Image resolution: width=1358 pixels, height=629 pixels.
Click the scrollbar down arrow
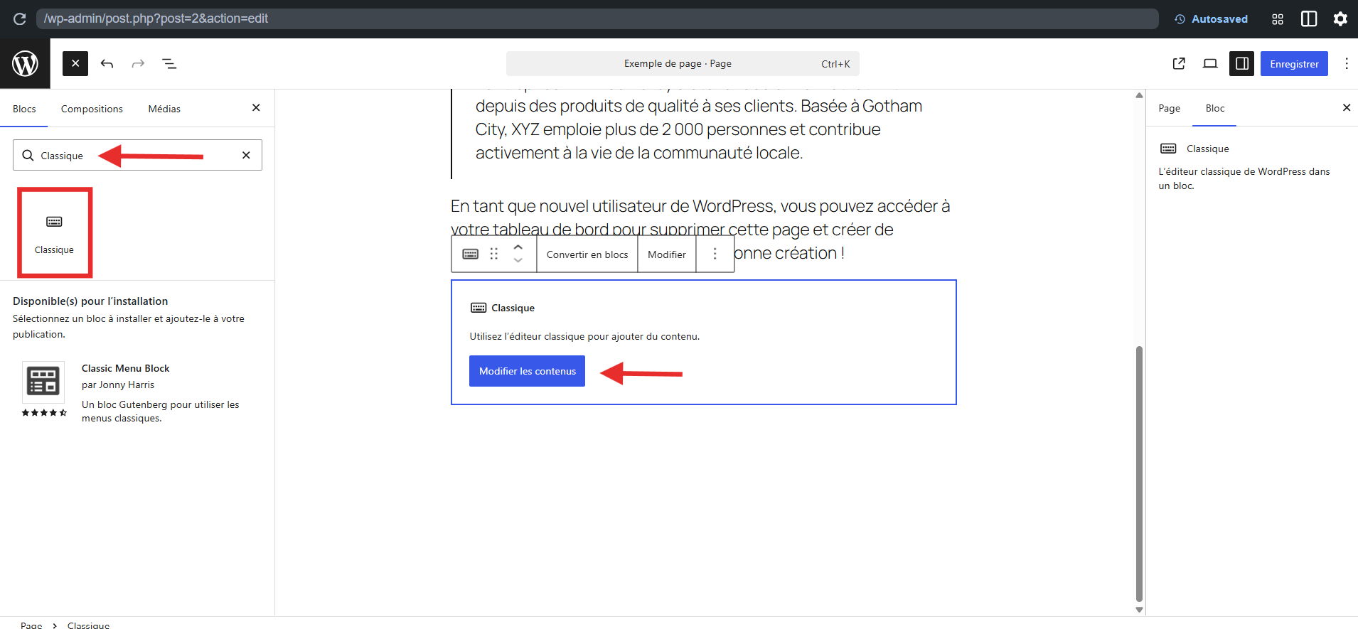pyautogui.click(x=1139, y=610)
